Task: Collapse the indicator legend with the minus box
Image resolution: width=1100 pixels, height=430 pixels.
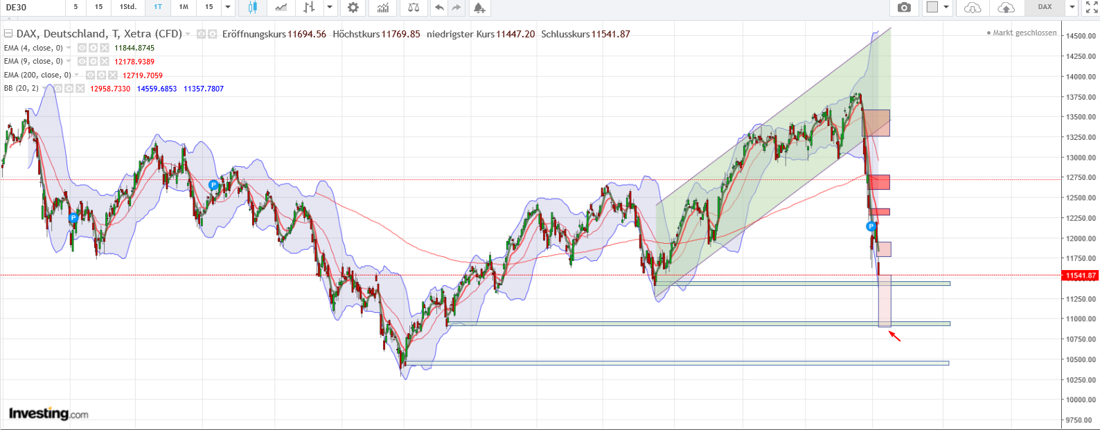Action: click(8, 33)
